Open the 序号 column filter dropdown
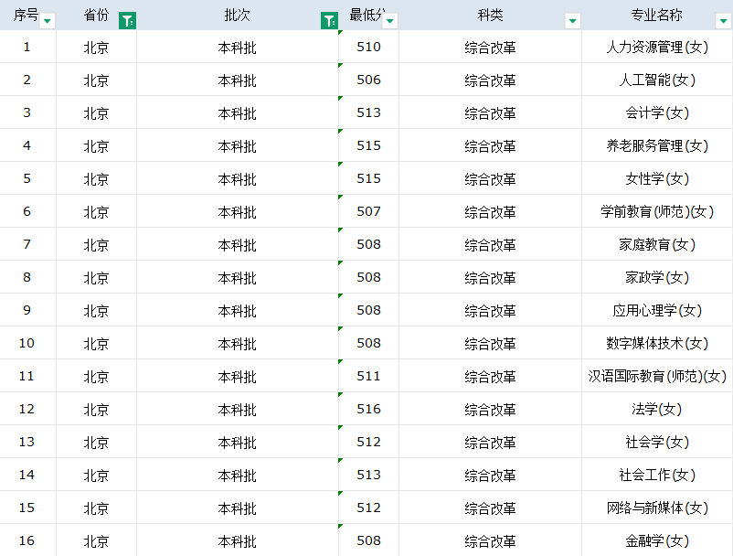 [48, 21]
